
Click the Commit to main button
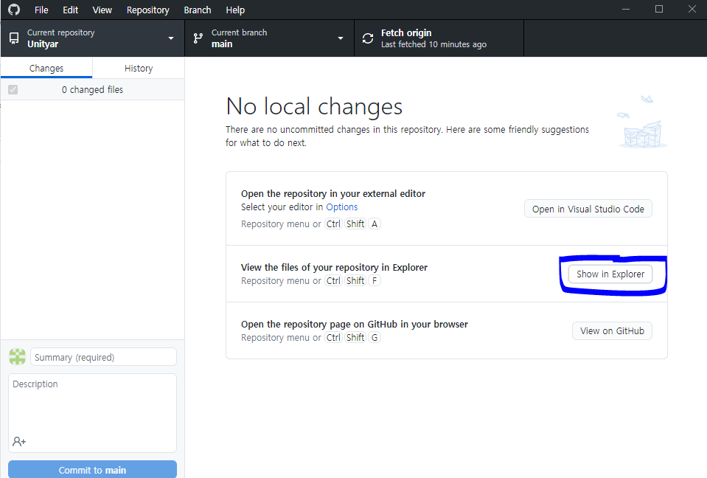(92, 469)
